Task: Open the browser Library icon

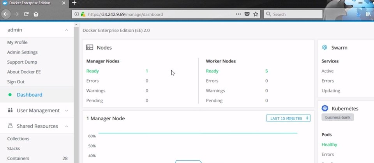Action: [368, 14]
